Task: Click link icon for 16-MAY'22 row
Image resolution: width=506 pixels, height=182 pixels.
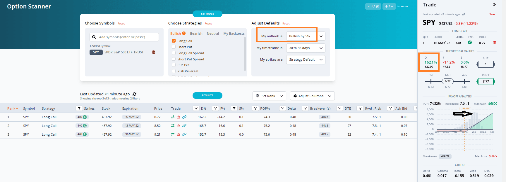Action: (x=184, y=117)
